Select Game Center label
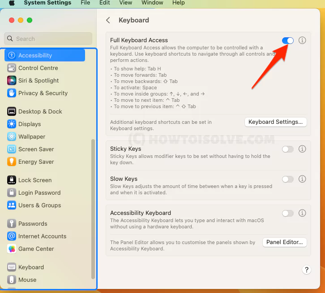Screen dimensions: 325x293 tap(36, 249)
